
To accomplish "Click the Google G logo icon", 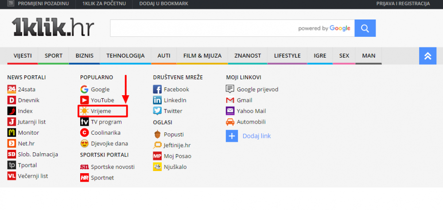I will click(85, 89).
